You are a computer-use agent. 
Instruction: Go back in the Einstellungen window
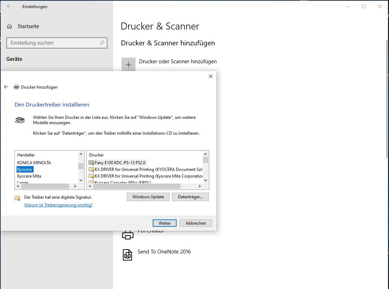pyautogui.click(x=9, y=6)
